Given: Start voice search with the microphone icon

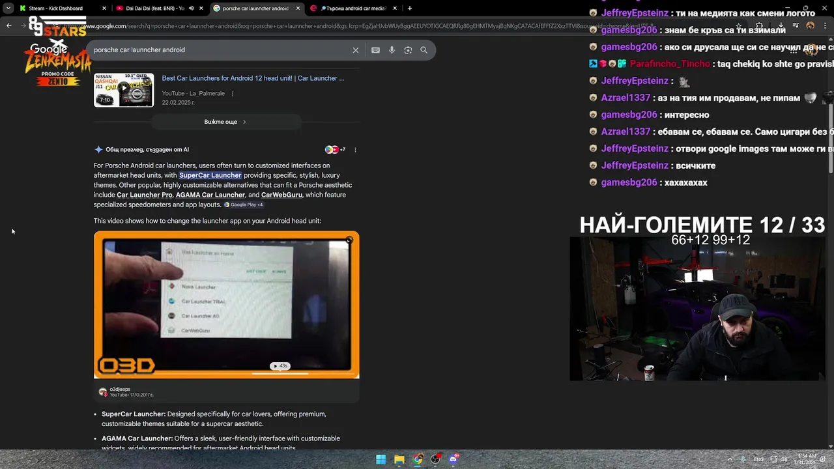Looking at the screenshot, I should pyautogui.click(x=392, y=50).
